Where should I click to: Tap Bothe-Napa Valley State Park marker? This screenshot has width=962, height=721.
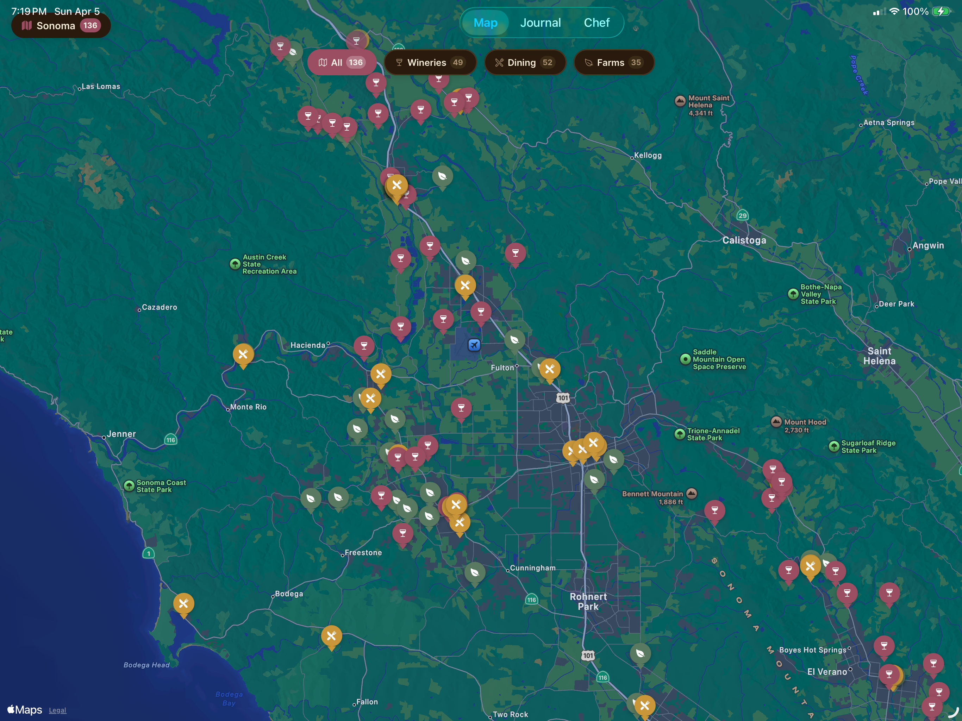[793, 294]
